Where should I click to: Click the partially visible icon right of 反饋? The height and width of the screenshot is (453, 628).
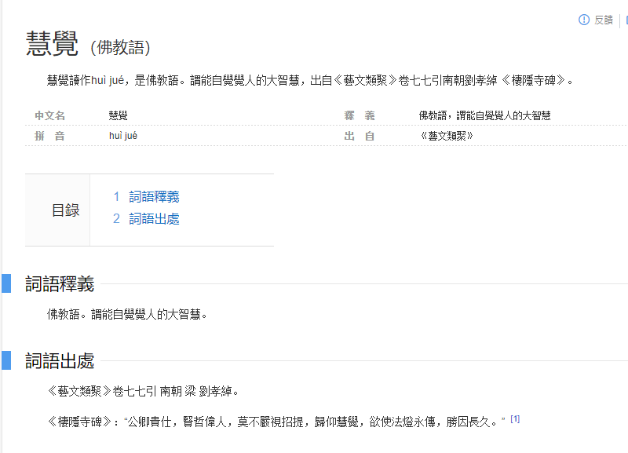click(x=626, y=20)
